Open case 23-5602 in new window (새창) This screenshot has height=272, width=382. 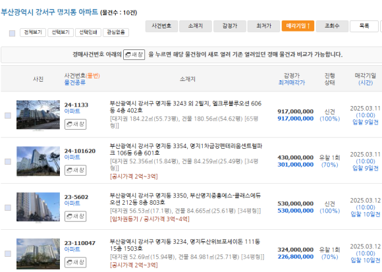tap(75, 216)
